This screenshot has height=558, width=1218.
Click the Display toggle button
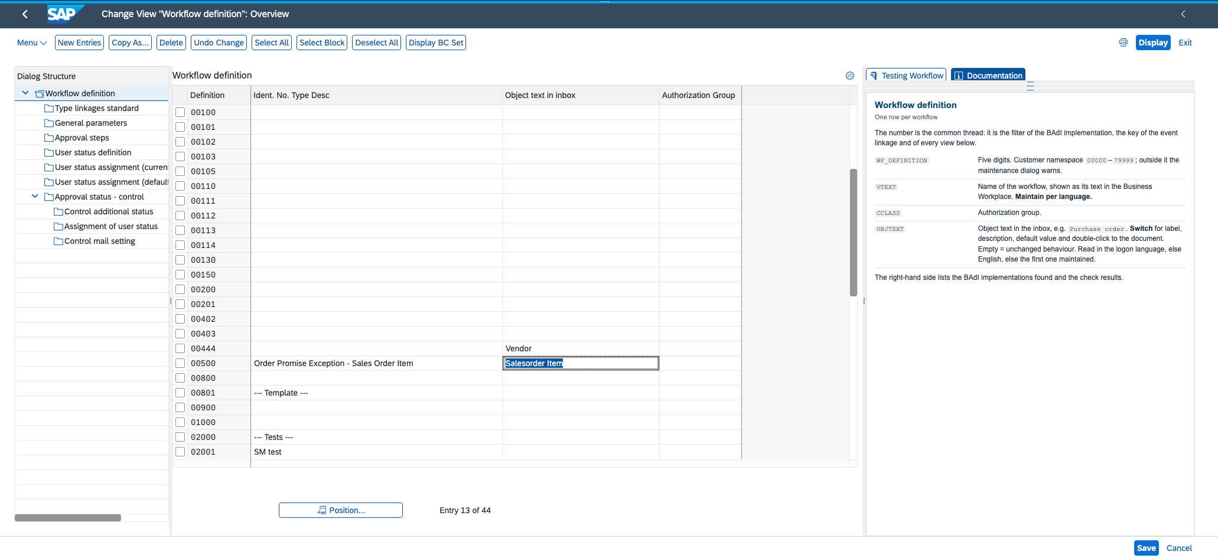click(x=1153, y=43)
